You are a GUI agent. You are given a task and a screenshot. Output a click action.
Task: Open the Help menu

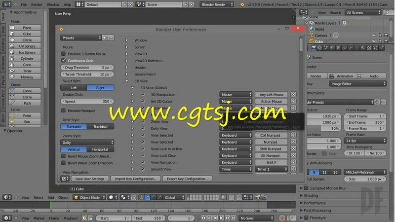pyautogui.click(x=67, y=4)
